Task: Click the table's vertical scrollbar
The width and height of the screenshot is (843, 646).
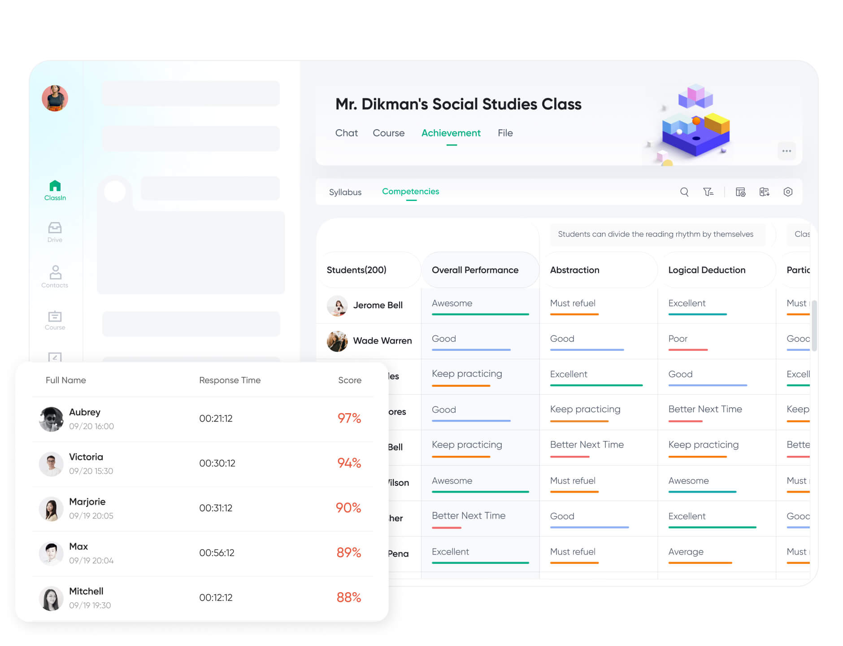Action: point(814,325)
